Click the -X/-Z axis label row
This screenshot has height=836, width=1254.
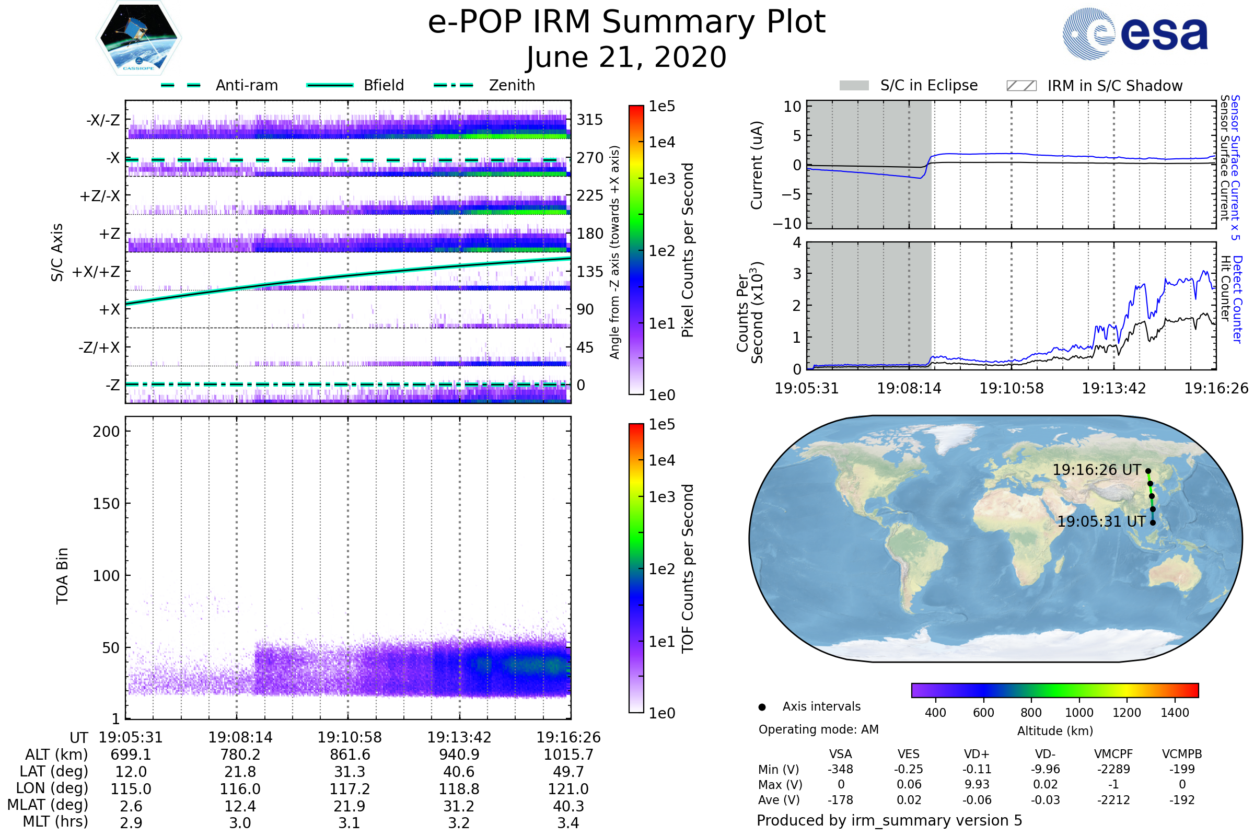click(103, 120)
